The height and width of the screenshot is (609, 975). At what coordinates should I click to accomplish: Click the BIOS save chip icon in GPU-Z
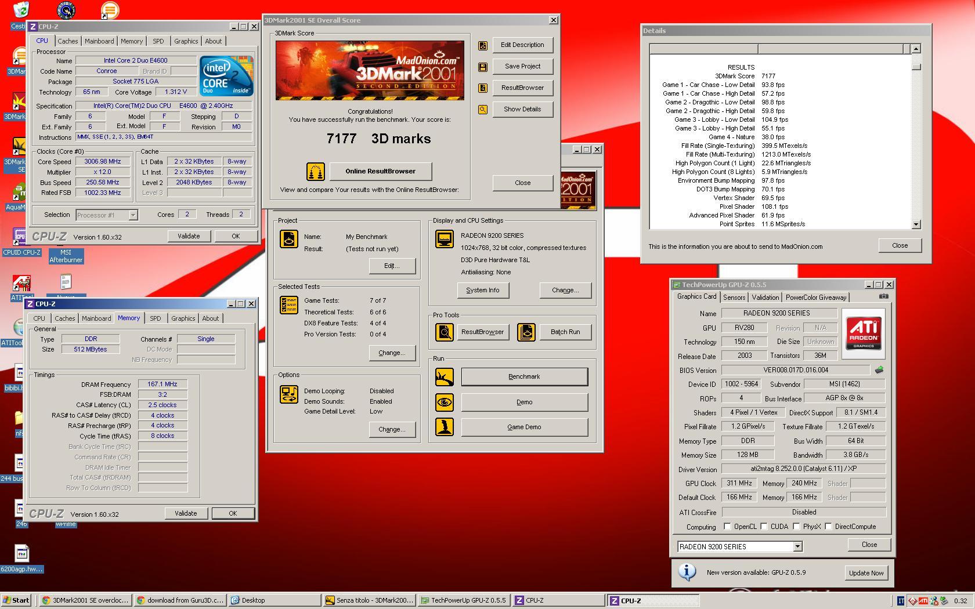[x=879, y=370]
